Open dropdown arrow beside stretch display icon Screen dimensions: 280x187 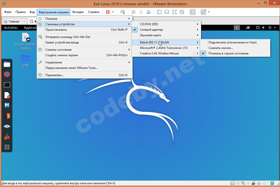click(x=209, y=12)
